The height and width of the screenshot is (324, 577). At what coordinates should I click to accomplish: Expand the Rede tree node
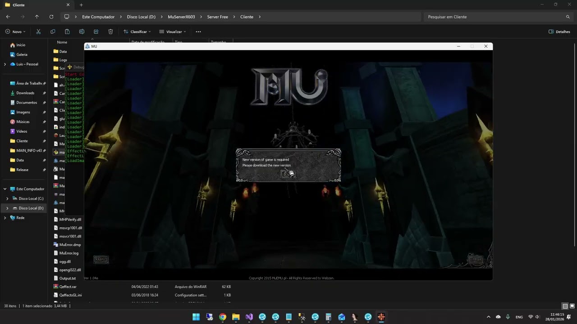point(5,218)
